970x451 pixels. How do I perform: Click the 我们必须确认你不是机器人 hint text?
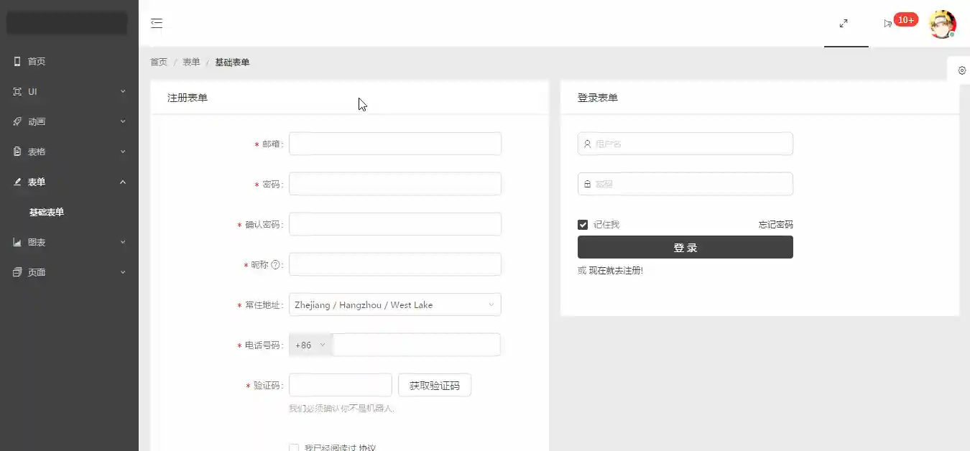click(341, 409)
